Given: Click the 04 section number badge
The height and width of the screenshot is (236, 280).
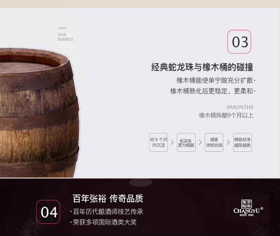Looking at the screenshot, I should [x=48, y=212].
